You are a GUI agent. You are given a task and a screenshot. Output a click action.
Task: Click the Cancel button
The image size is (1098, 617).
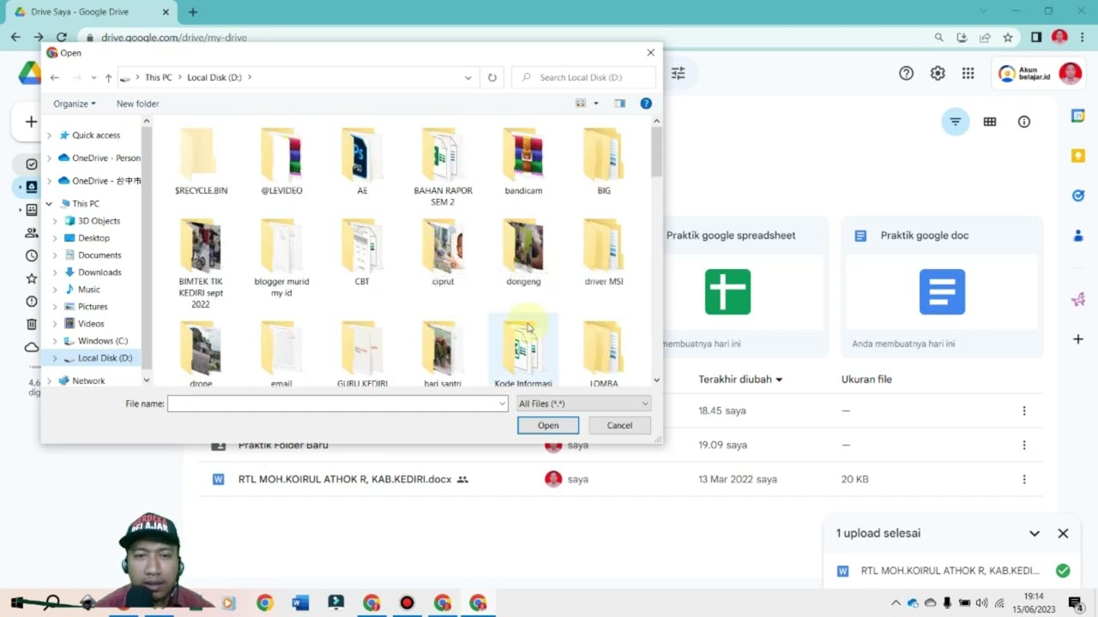619,425
